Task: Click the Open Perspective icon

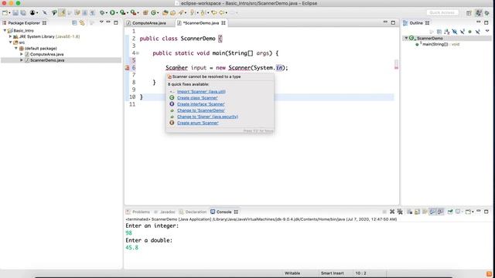Action: [469, 13]
